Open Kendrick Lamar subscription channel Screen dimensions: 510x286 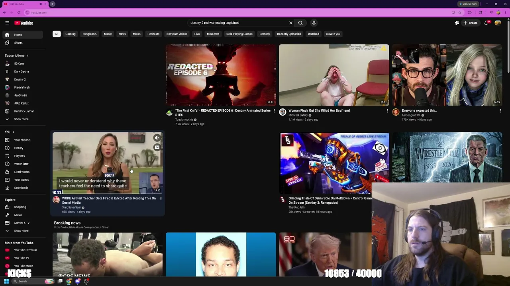(x=22, y=111)
